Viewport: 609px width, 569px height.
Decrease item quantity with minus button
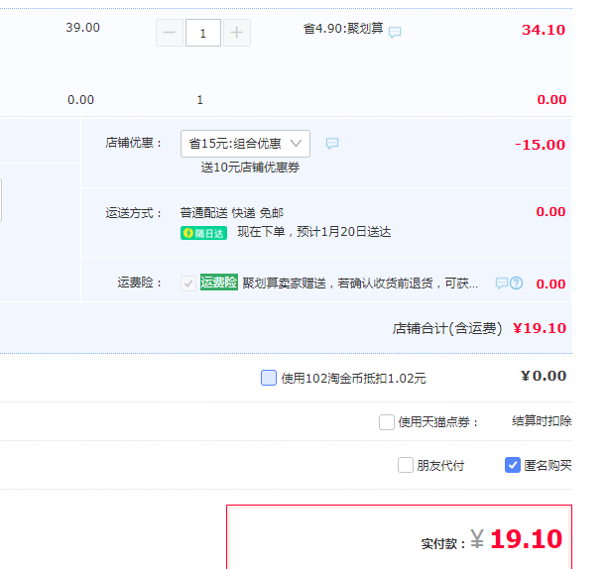click(x=170, y=33)
